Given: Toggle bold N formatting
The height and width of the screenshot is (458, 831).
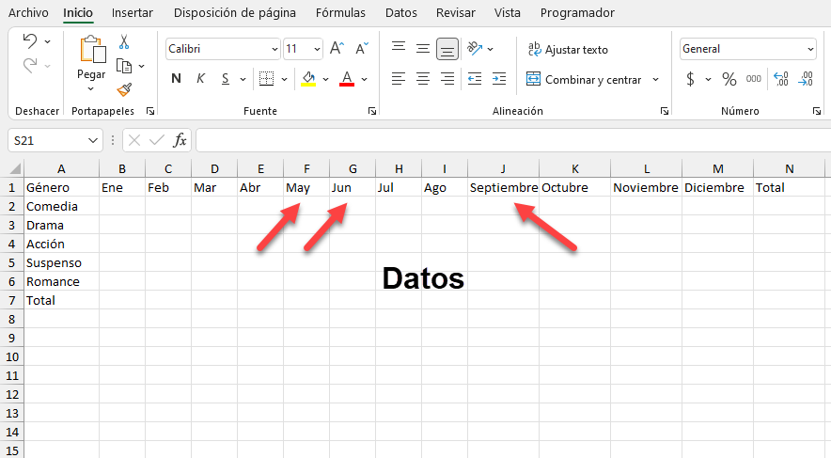Looking at the screenshot, I should (x=177, y=79).
